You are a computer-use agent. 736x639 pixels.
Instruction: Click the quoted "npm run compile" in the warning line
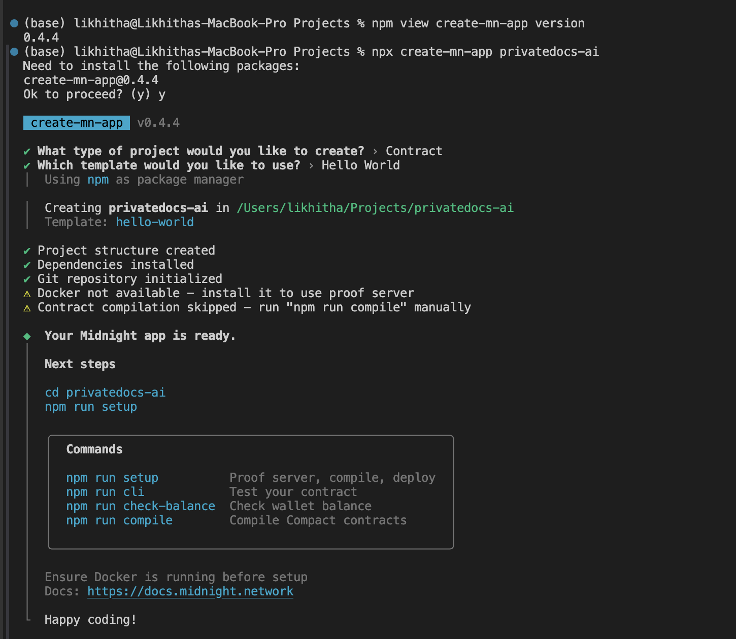(x=347, y=307)
